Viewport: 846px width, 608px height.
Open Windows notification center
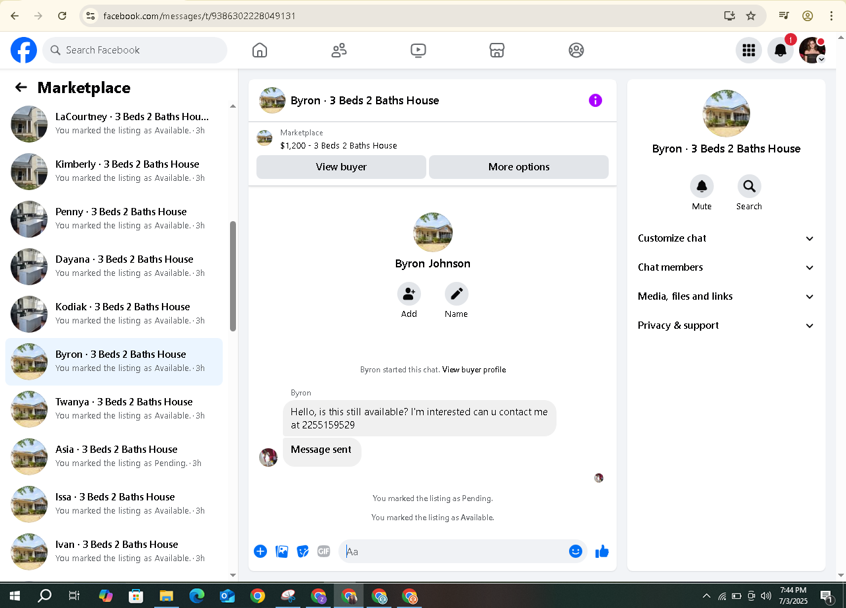pyautogui.click(x=826, y=596)
